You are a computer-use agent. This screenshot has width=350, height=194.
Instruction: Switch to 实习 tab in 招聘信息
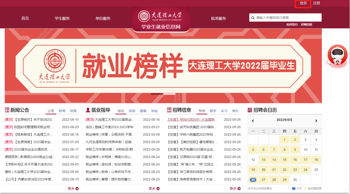tap(224, 111)
